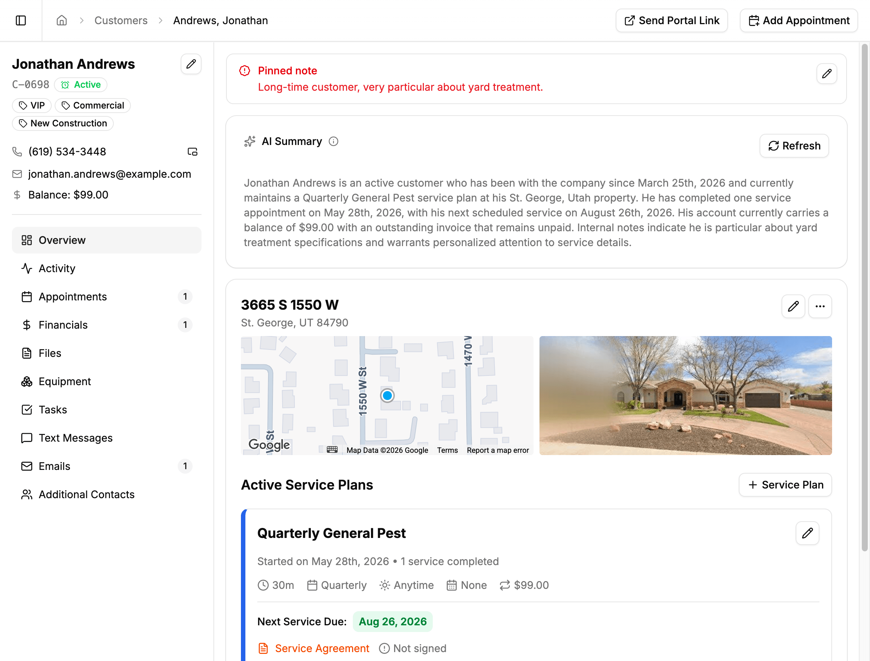870x661 pixels.
Task: Click the email envelope icon
Action: coord(17,174)
